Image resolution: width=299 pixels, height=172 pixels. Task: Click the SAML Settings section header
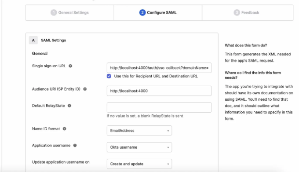(x=53, y=40)
